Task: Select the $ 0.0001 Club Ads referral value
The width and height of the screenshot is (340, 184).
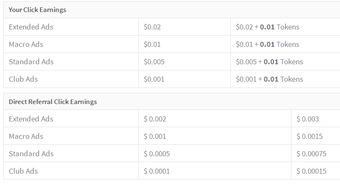Action: (x=157, y=171)
